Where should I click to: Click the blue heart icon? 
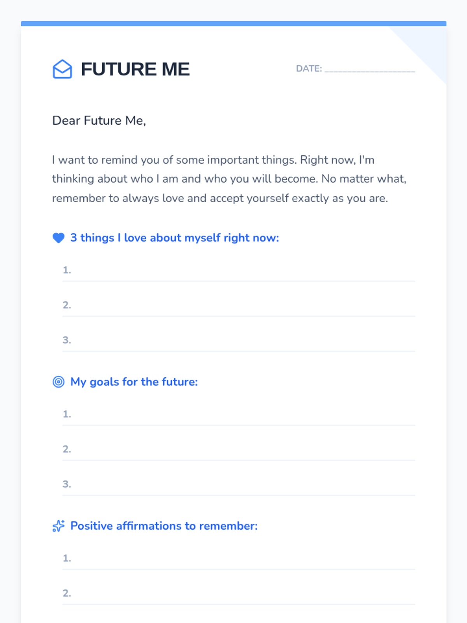[x=58, y=238]
